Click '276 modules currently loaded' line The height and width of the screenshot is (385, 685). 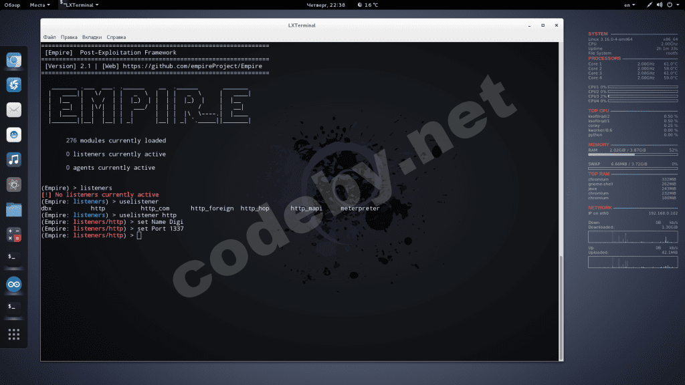(x=116, y=140)
